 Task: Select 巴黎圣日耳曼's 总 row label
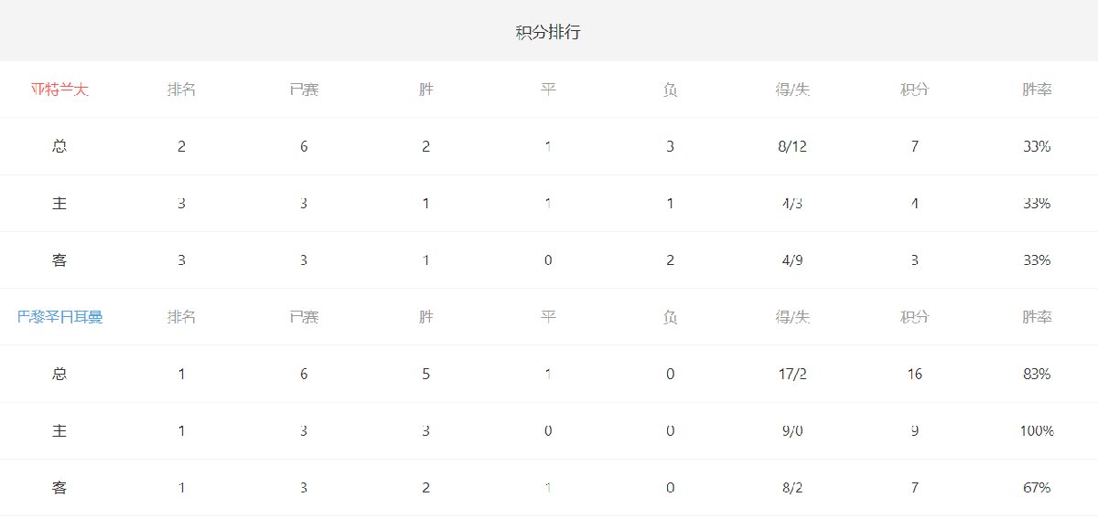59,374
